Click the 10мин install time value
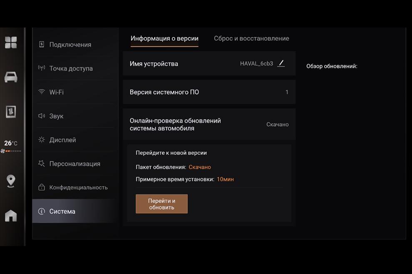 pos(225,179)
